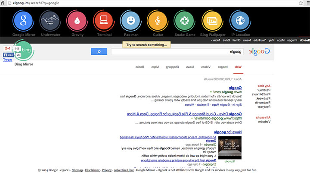Viewport: 310px width, 173px height.
Task: Filter by mirrored Past year
Action: tap(264, 107)
